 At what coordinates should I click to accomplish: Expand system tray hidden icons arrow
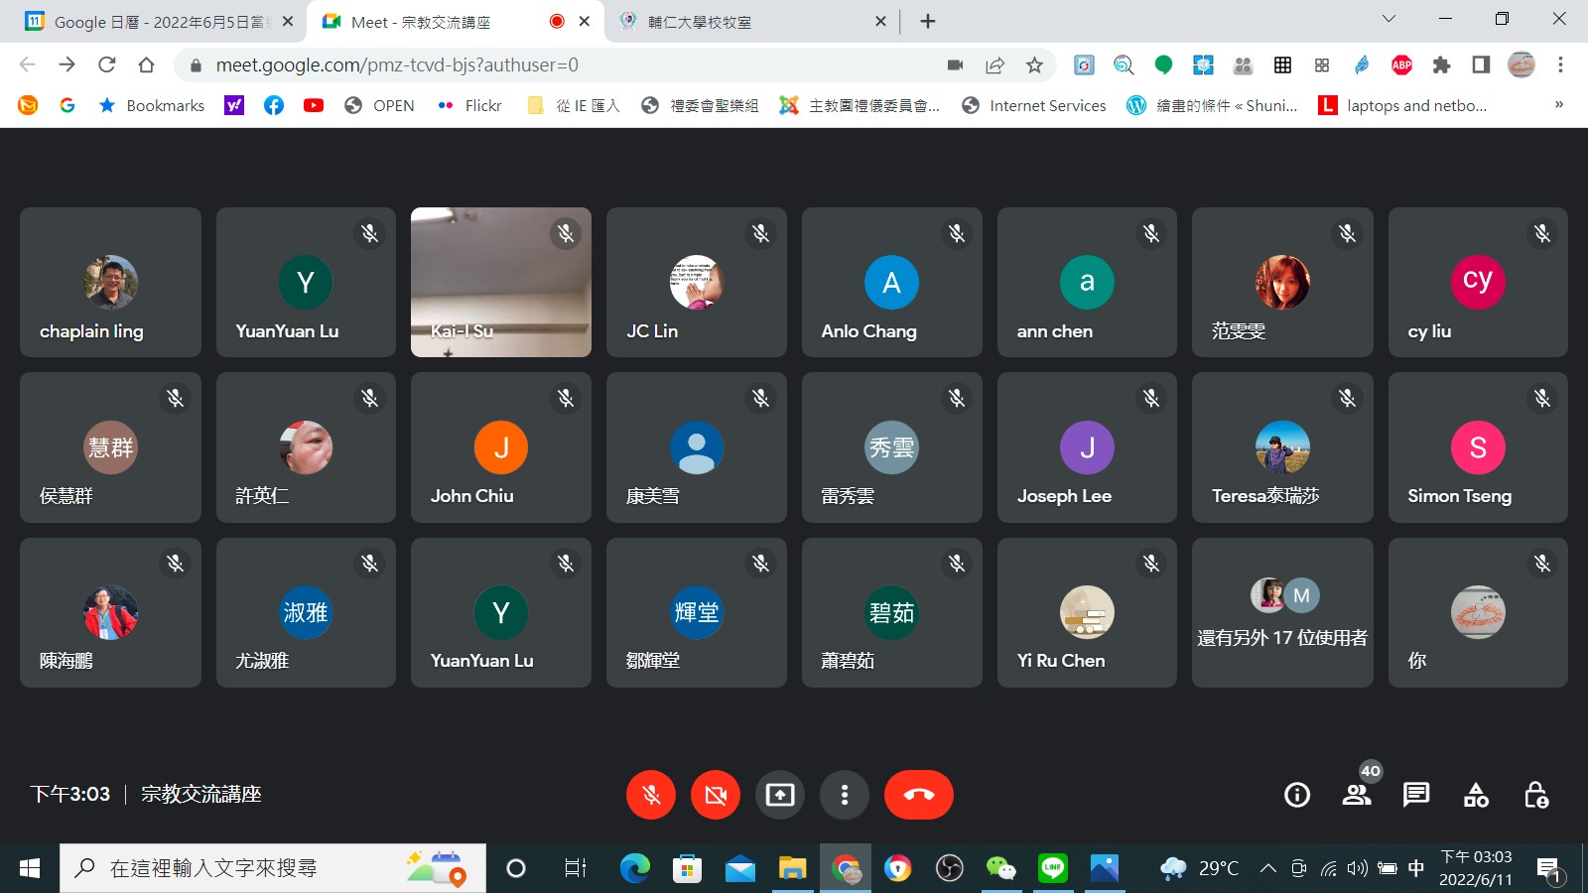point(1267,869)
